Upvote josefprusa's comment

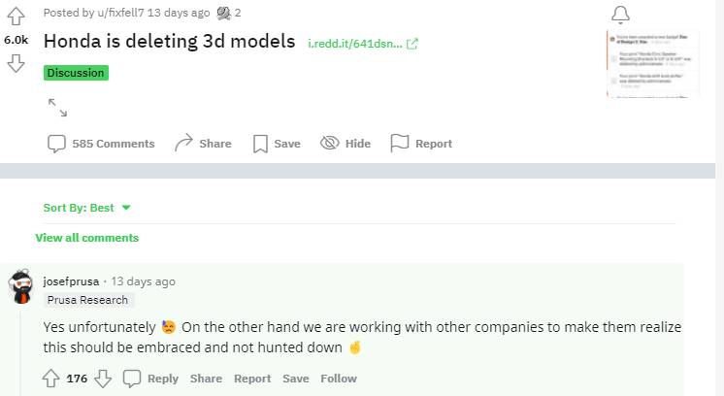coord(50,379)
